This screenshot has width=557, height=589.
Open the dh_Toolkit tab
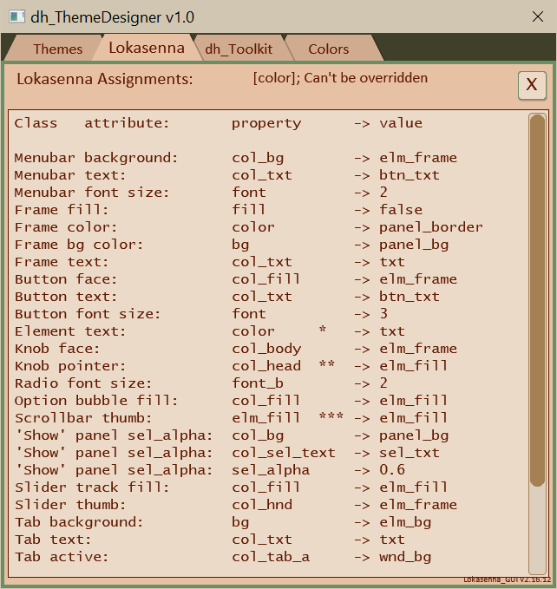pyautogui.click(x=239, y=49)
